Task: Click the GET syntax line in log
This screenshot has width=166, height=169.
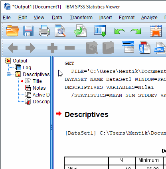Action: tap(69, 63)
